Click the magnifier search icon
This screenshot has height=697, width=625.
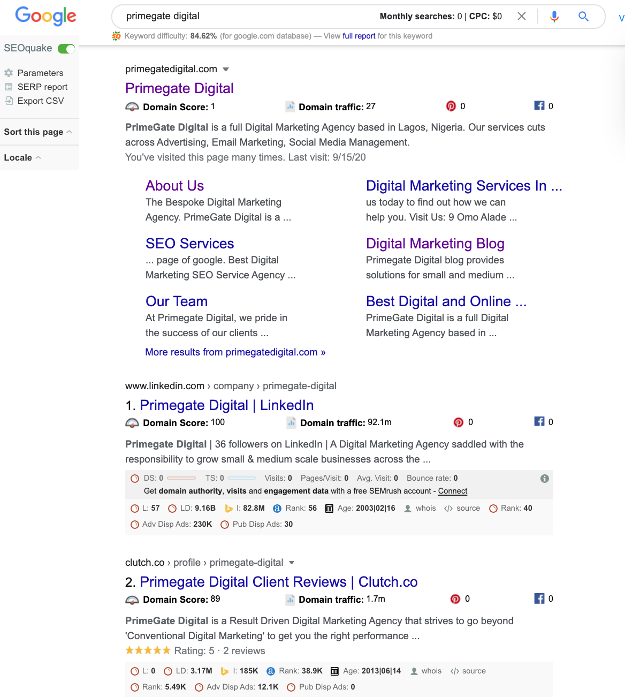(x=584, y=17)
